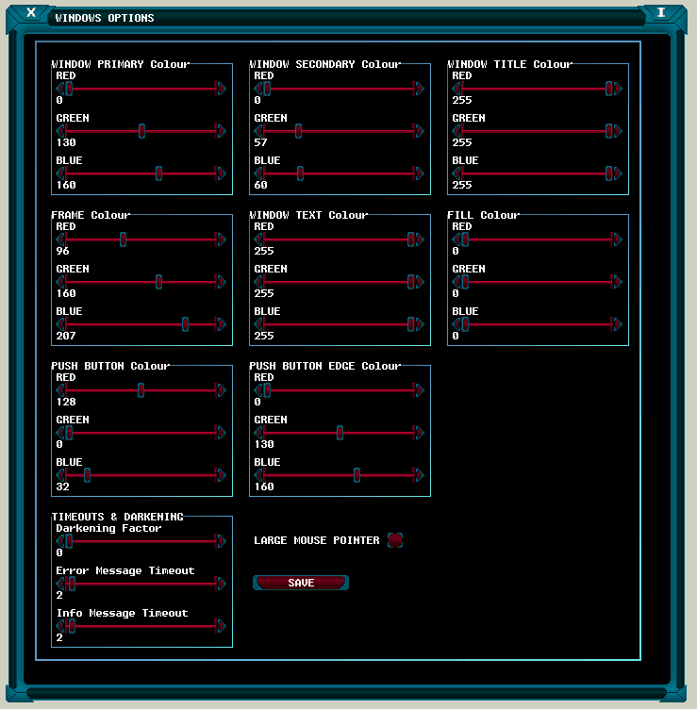Click right arrow of Window Primary Red slider
Viewport: 697px width, 709px height.
click(221, 89)
